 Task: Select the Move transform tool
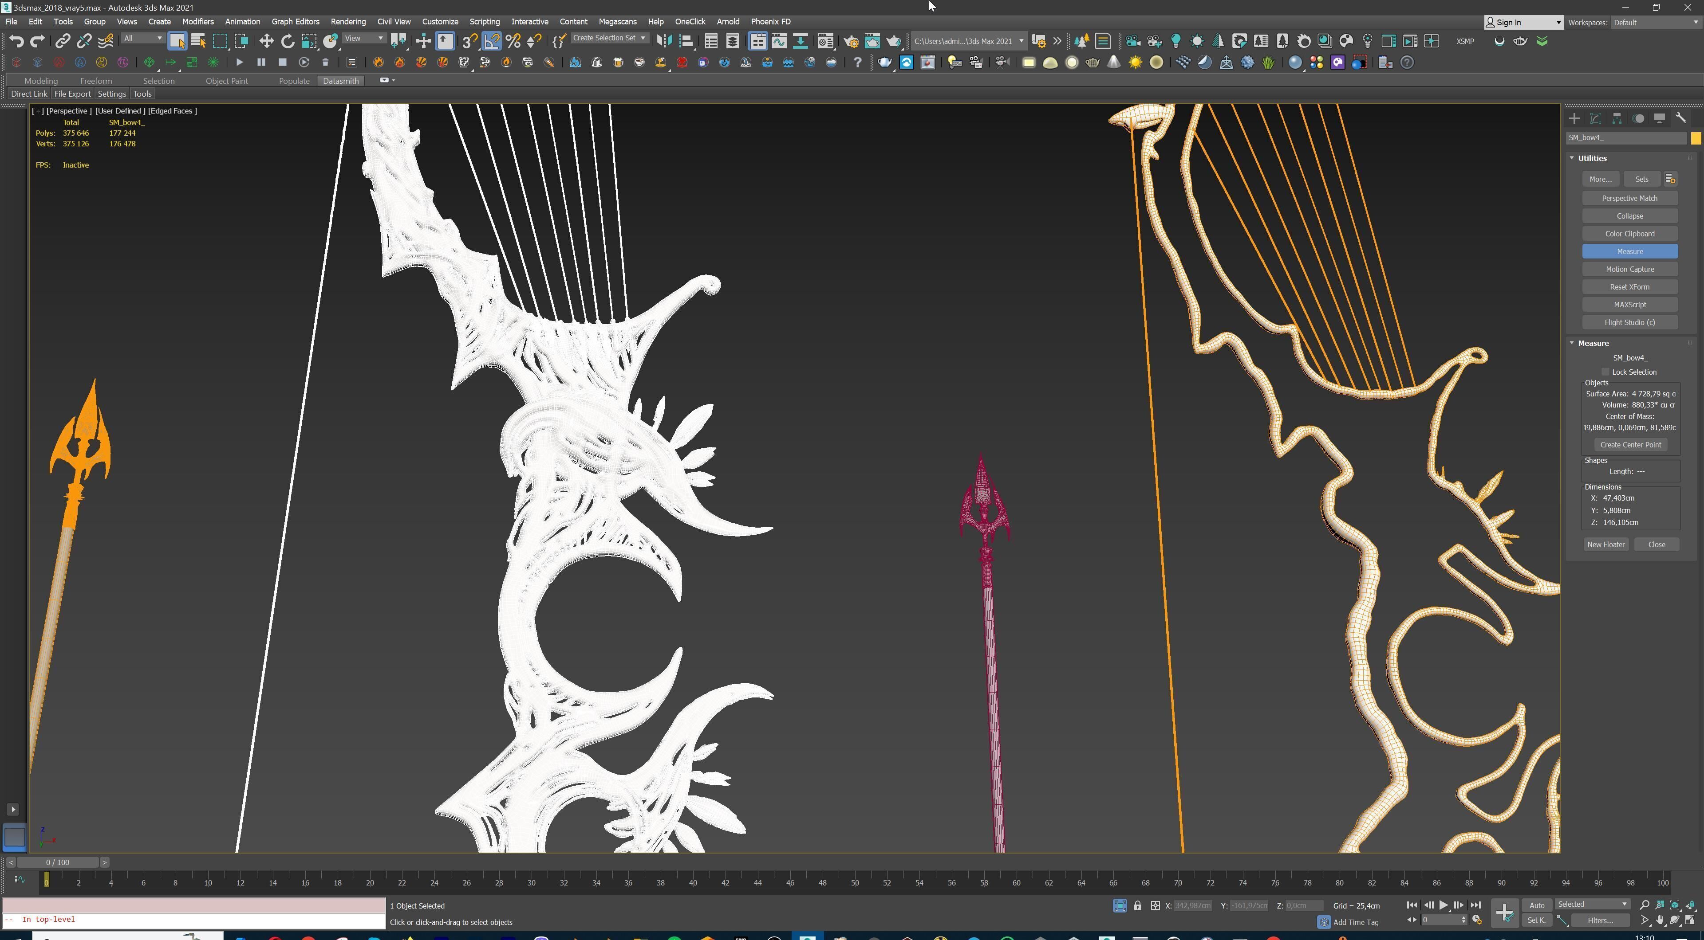(266, 41)
